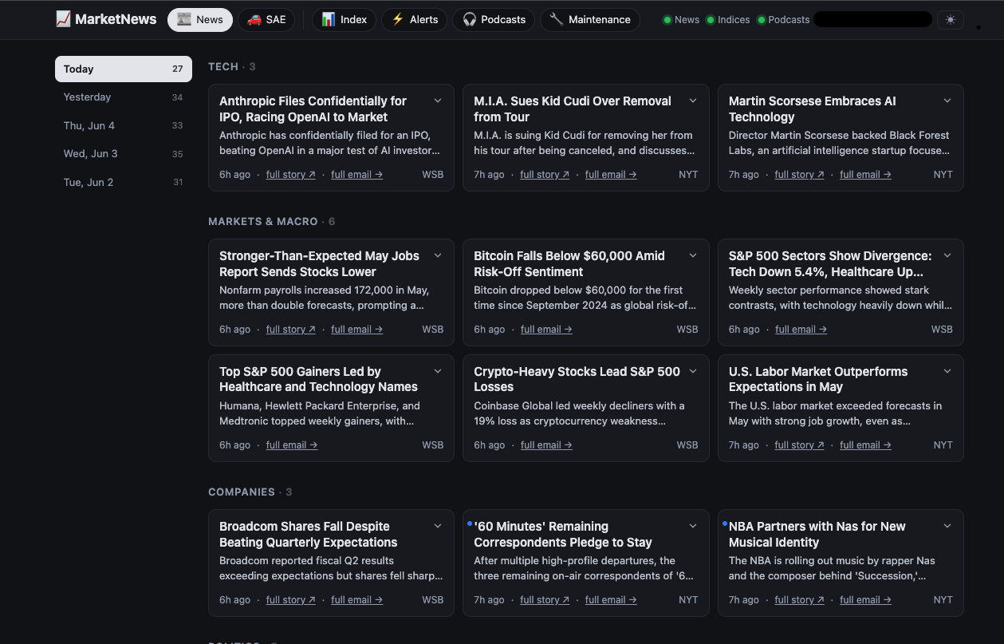The height and width of the screenshot is (644, 1004).
Task: Open the Maintenance tab
Action: pyautogui.click(x=590, y=20)
